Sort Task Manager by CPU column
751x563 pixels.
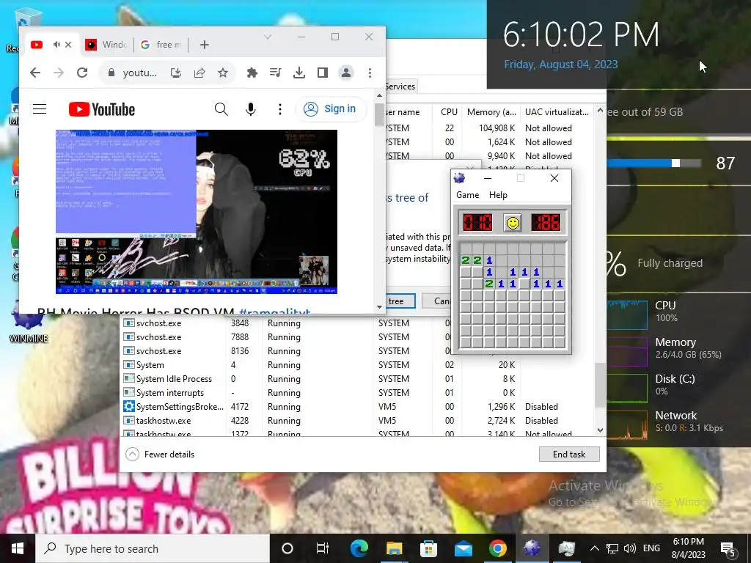pyautogui.click(x=449, y=112)
